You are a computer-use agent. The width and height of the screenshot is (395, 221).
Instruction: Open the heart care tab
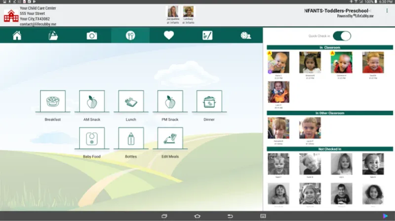[169, 35]
